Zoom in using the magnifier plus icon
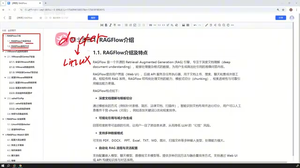 [x=219, y=25]
